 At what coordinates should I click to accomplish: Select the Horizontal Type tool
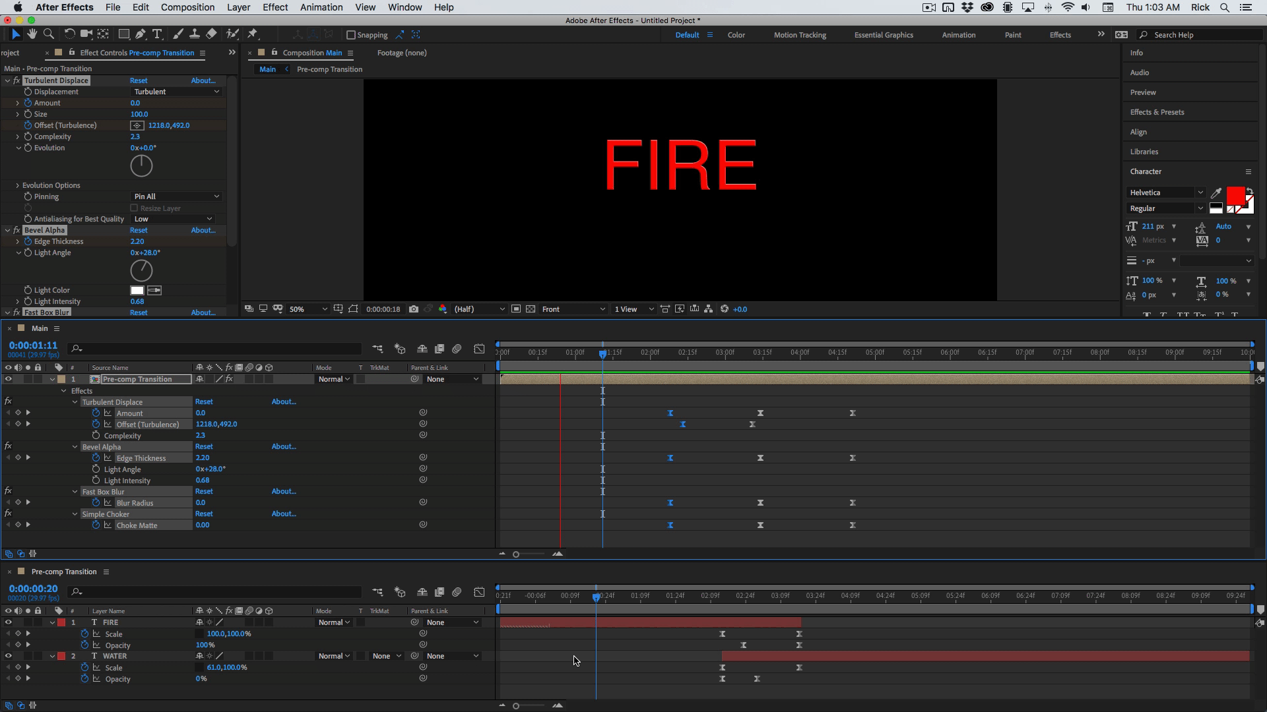tap(157, 34)
